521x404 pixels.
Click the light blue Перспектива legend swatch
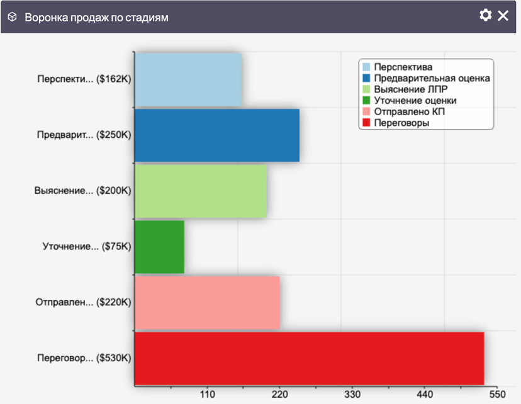[x=366, y=67]
